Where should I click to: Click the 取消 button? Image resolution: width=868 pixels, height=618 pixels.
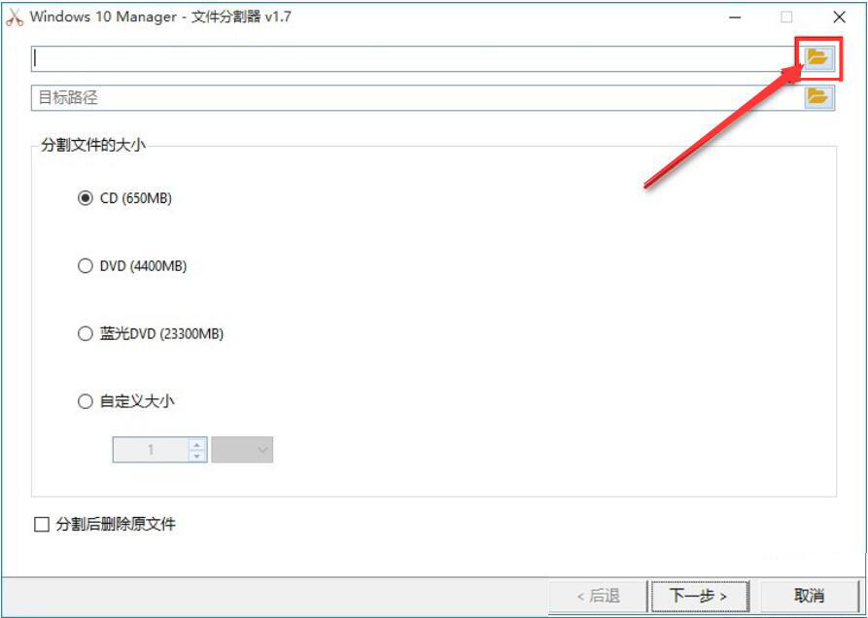pos(809,596)
